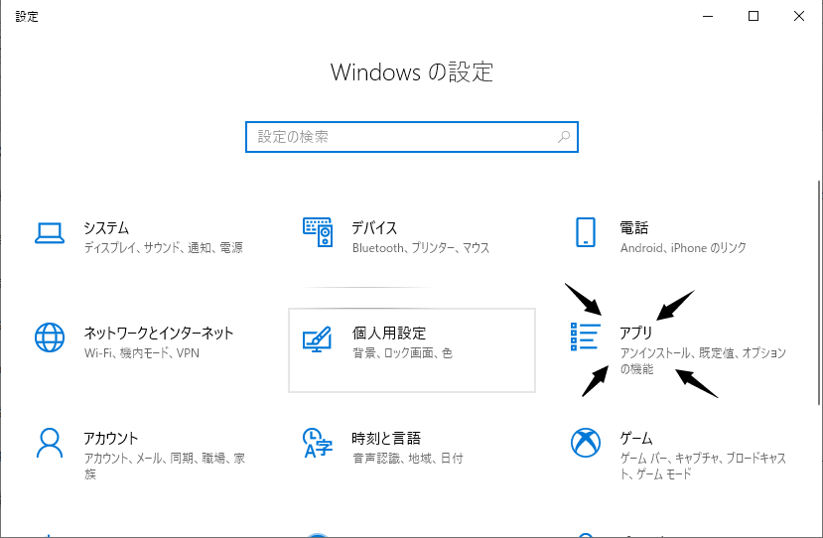This screenshot has width=823, height=538.
Task: Click the text Android、iPhone のリンク
Action: click(683, 248)
